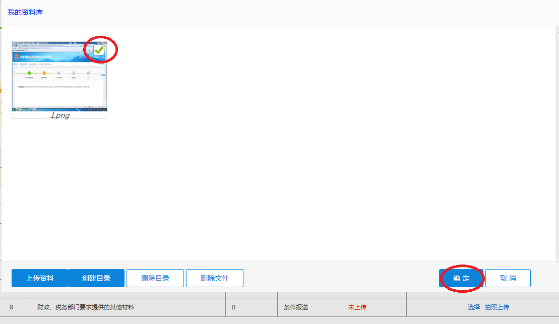Click the vertical scrollbar track on right edge
This screenshot has height=324, width=559.
(x=556, y=146)
